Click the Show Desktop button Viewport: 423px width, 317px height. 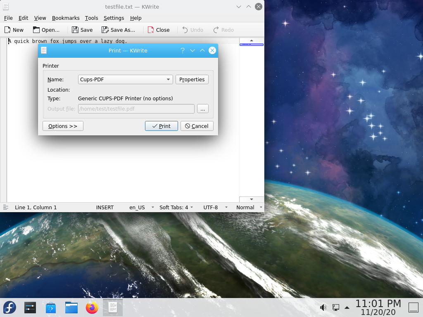click(x=413, y=308)
